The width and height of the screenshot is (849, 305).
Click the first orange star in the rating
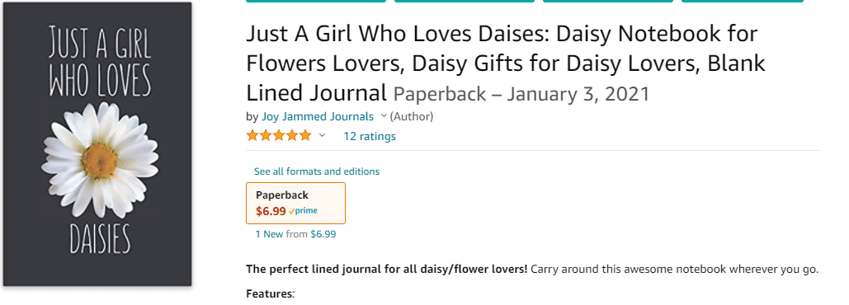click(252, 135)
